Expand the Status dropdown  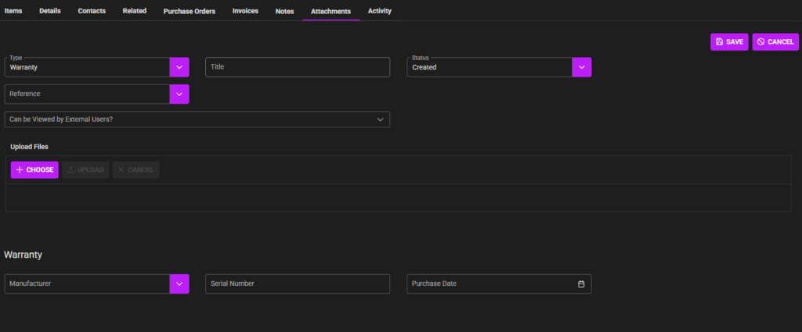pyautogui.click(x=582, y=67)
